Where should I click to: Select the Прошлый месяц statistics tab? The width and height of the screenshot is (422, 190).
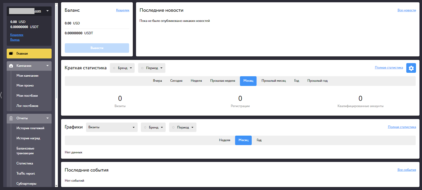tap(274, 81)
